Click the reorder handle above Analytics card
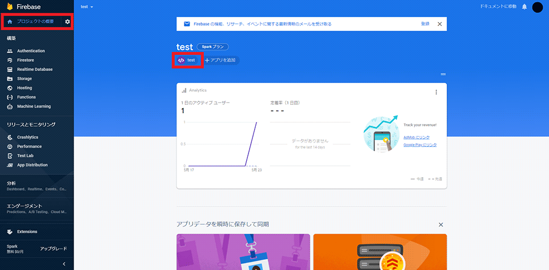The image size is (549, 270). tap(443, 74)
